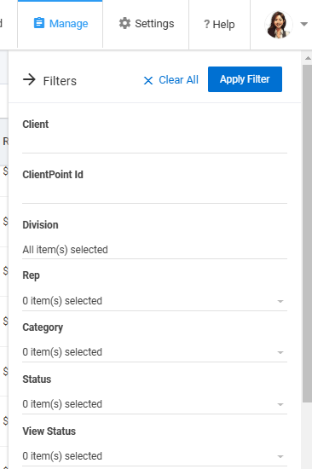
Task: Expand the Rep selection dropdown
Action: click(154, 301)
